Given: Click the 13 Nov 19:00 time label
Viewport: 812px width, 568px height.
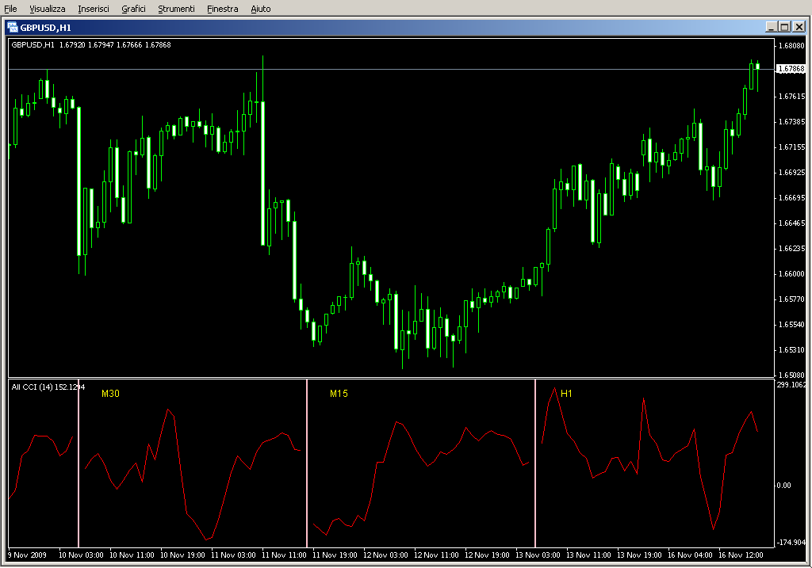Looking at the screenshot, I should pos(639,555).
